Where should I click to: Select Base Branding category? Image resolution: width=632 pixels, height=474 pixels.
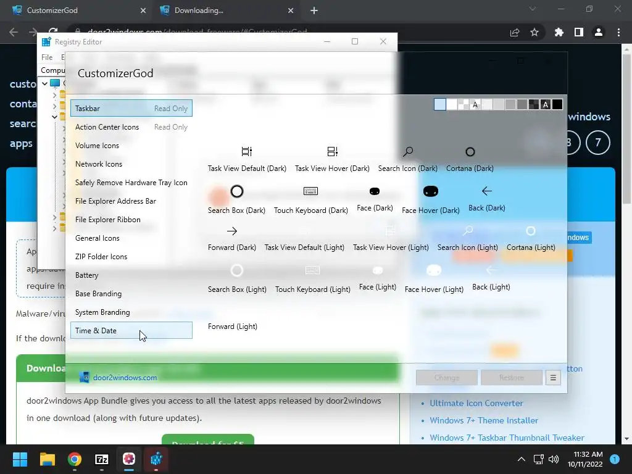(x=131, y=294)
